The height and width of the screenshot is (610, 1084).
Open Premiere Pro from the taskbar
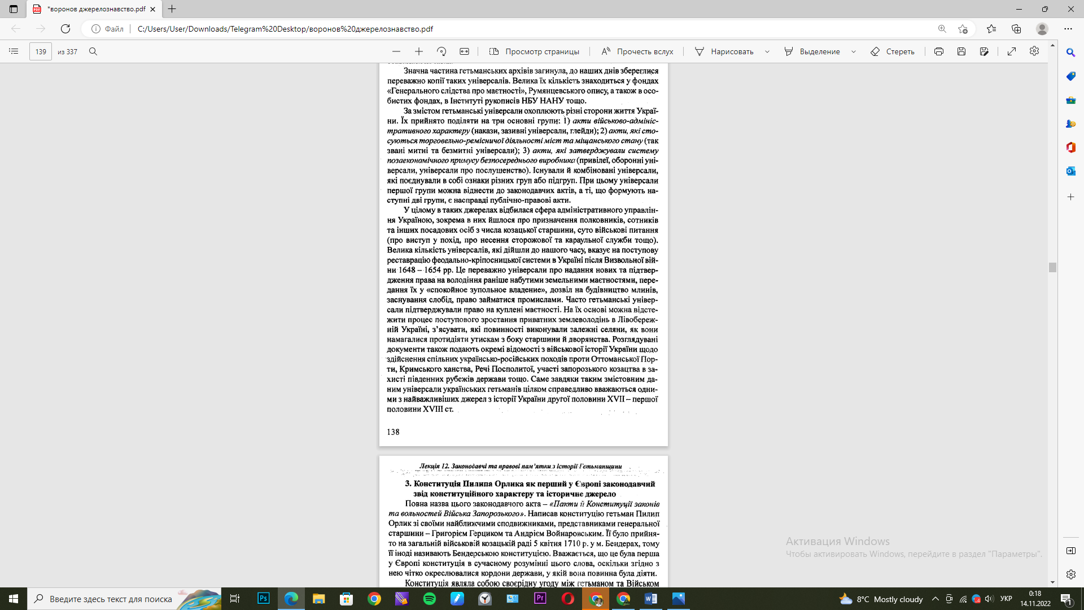tap(540, 599)
